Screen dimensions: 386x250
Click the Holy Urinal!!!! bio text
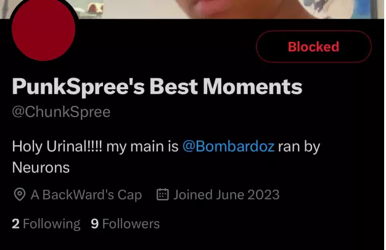[x=57, y=147]
